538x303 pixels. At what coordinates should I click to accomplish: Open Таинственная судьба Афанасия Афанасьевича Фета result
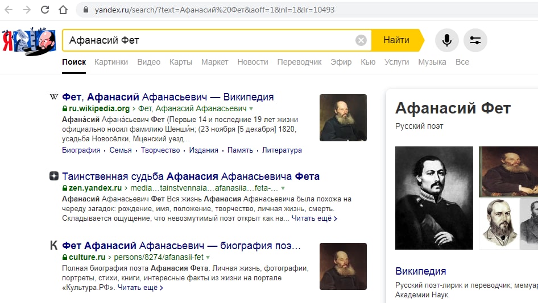191,176
